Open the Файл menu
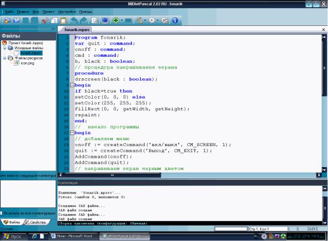328x241 pixels. (x=9, y=12)
